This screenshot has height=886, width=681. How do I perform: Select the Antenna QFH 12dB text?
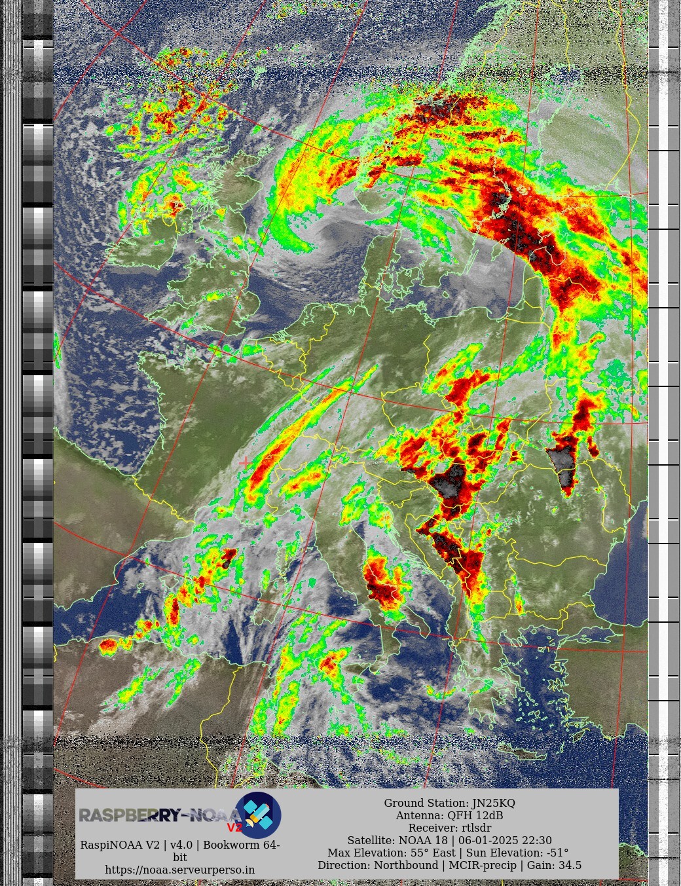449,815
